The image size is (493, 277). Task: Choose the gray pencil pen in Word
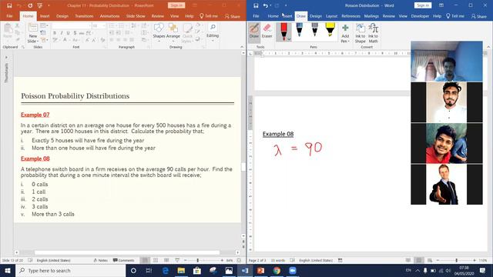point(315,30)
